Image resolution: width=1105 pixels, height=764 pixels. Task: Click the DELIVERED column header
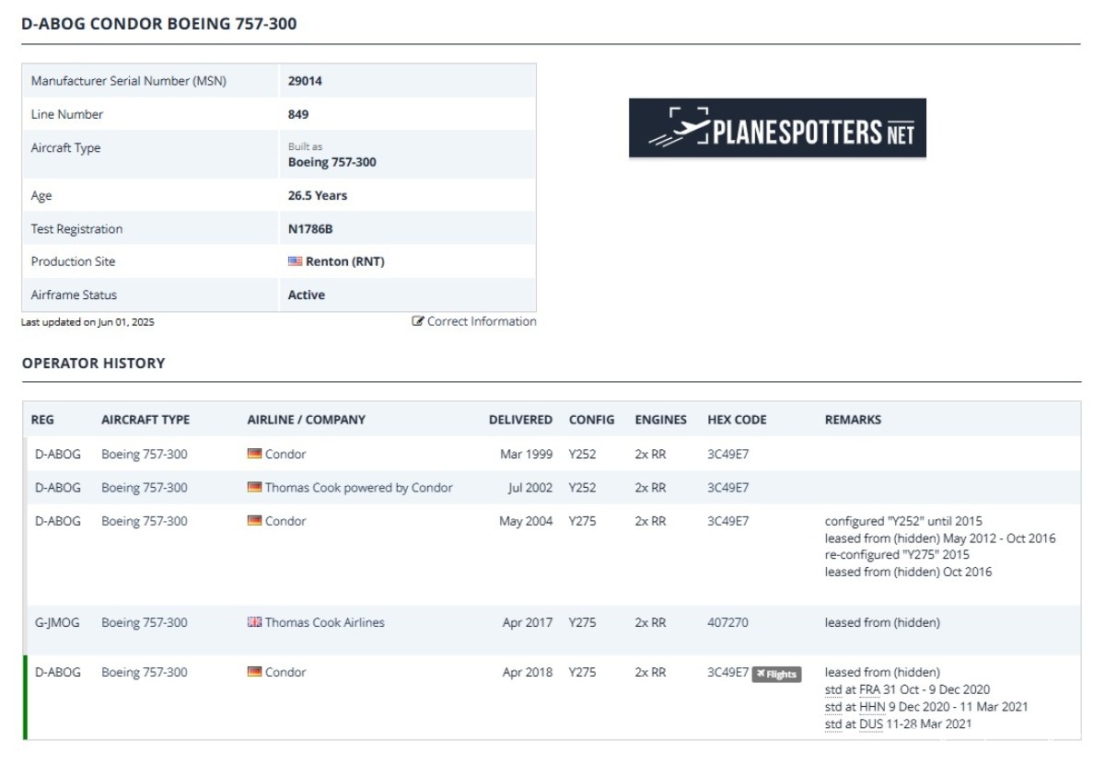[521, 420]
